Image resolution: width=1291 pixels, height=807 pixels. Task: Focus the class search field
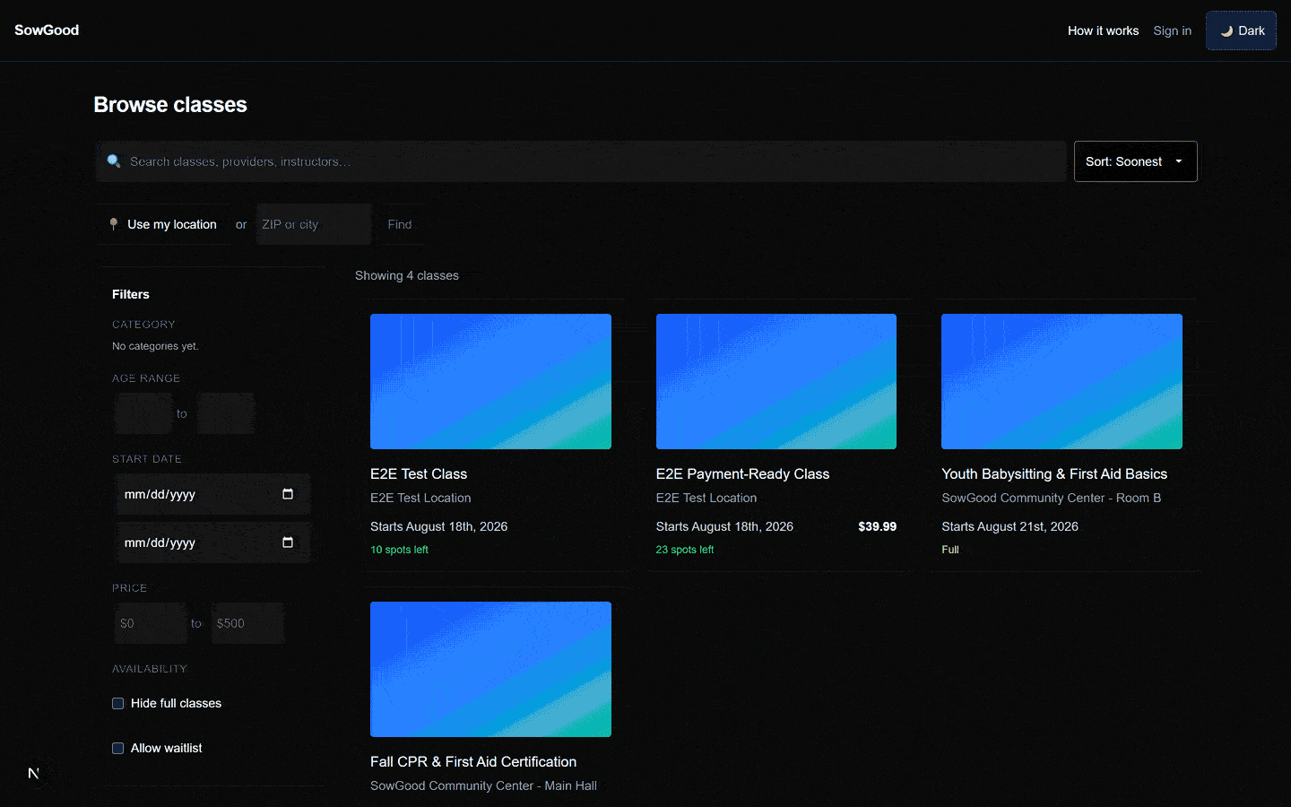point(581,161)
